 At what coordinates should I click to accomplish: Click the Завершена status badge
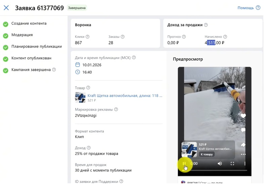77,8
